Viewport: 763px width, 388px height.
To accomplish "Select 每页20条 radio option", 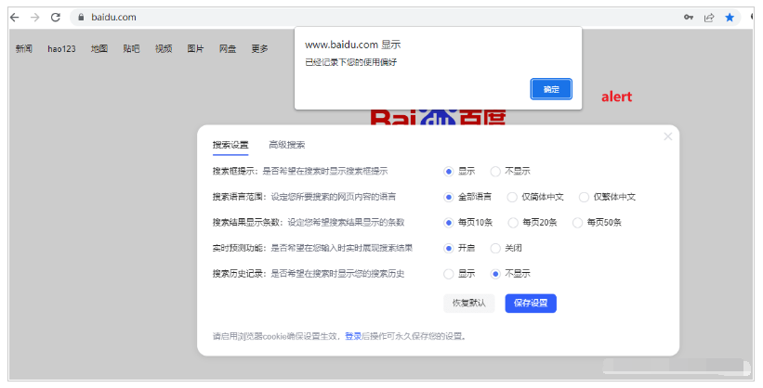I will (513, 223).
